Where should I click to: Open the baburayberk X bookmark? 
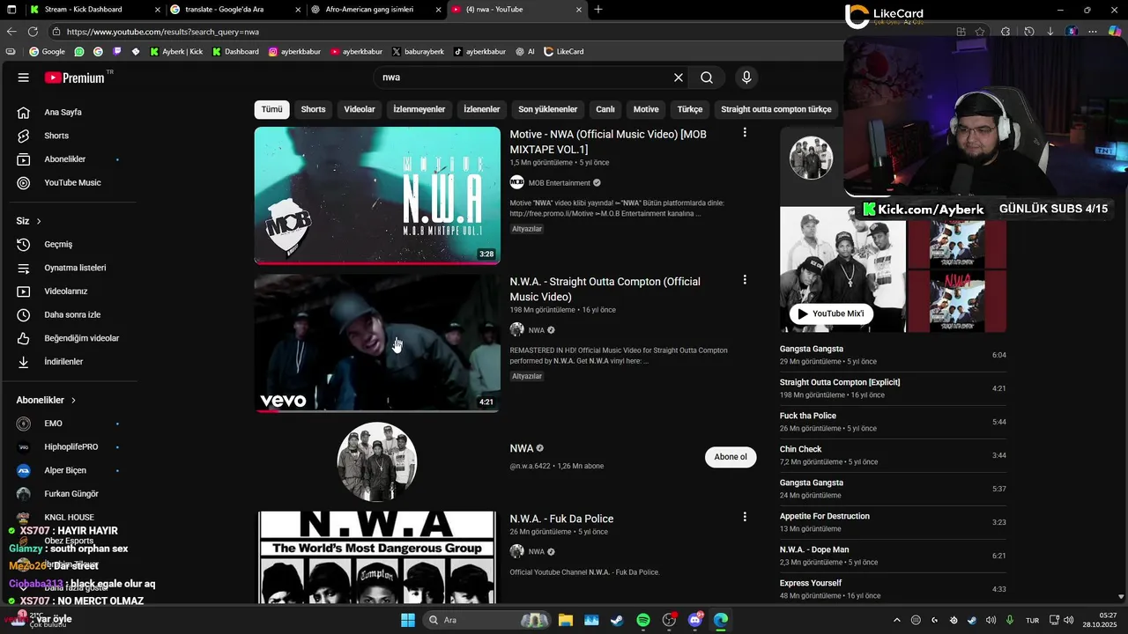pyautogui.click(x=418, y=52)
